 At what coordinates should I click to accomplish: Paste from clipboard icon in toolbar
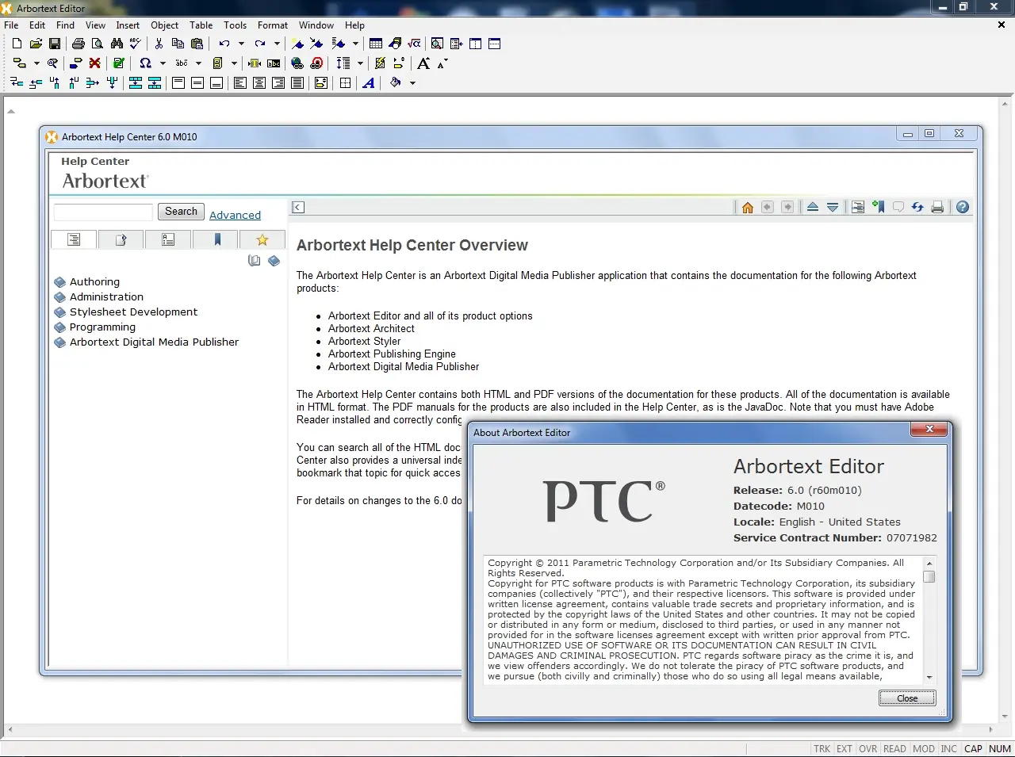[197, 44]
